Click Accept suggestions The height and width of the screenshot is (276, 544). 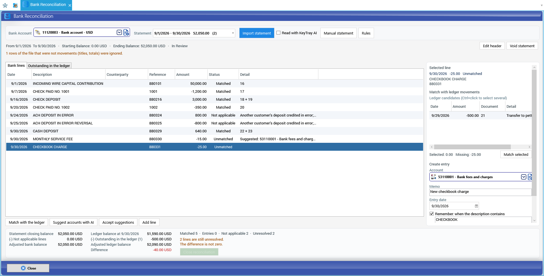118,222
